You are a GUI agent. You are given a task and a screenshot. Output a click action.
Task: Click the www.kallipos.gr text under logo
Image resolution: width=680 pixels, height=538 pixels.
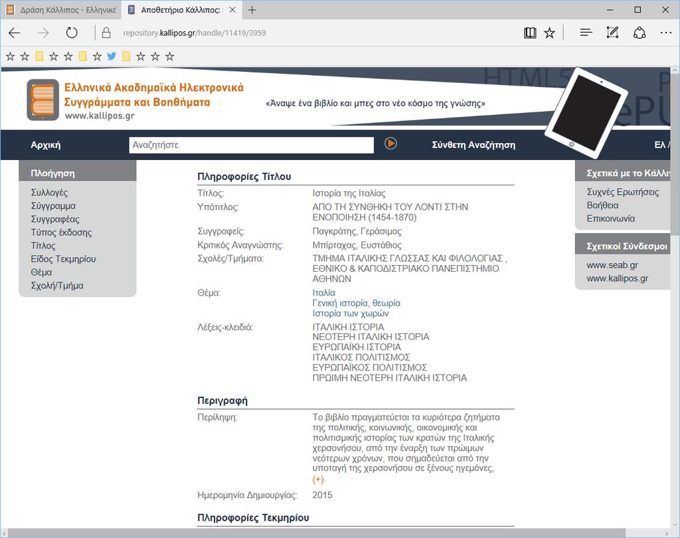point(100,116)
